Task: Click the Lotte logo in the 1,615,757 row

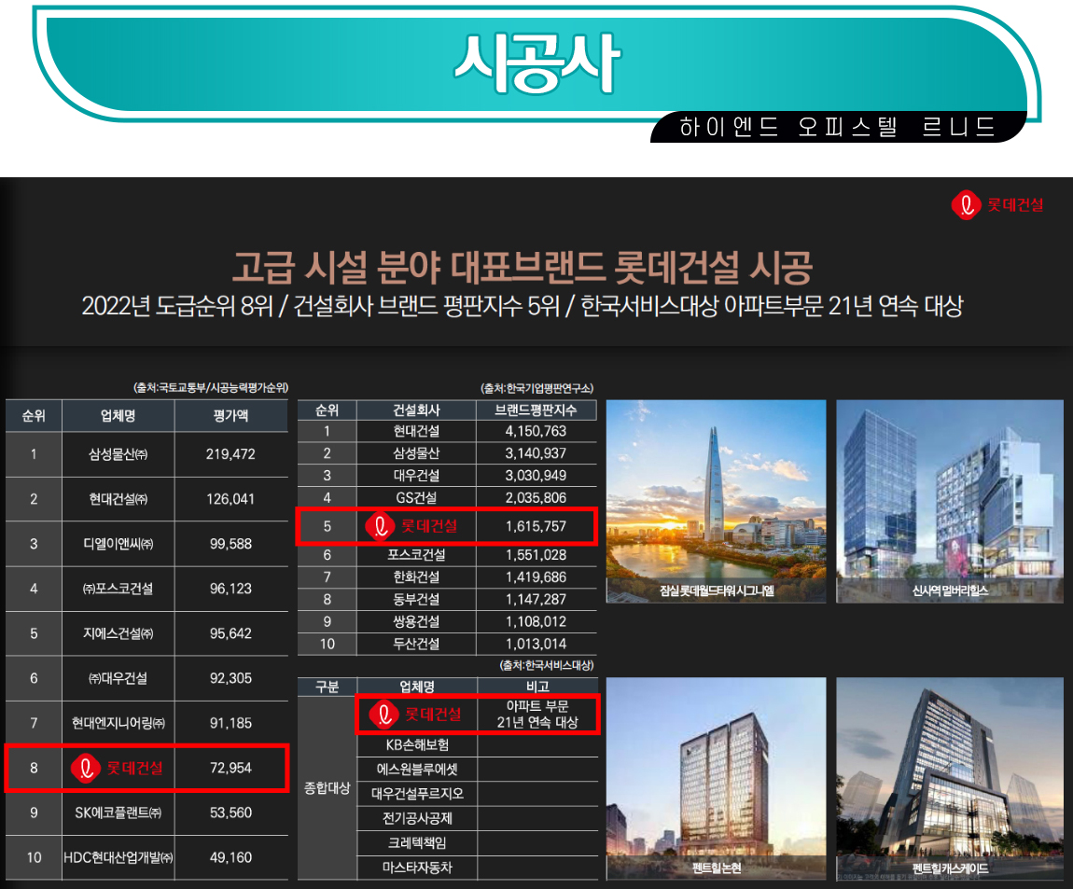Action: pyautogui.click(x=380, y=526)
